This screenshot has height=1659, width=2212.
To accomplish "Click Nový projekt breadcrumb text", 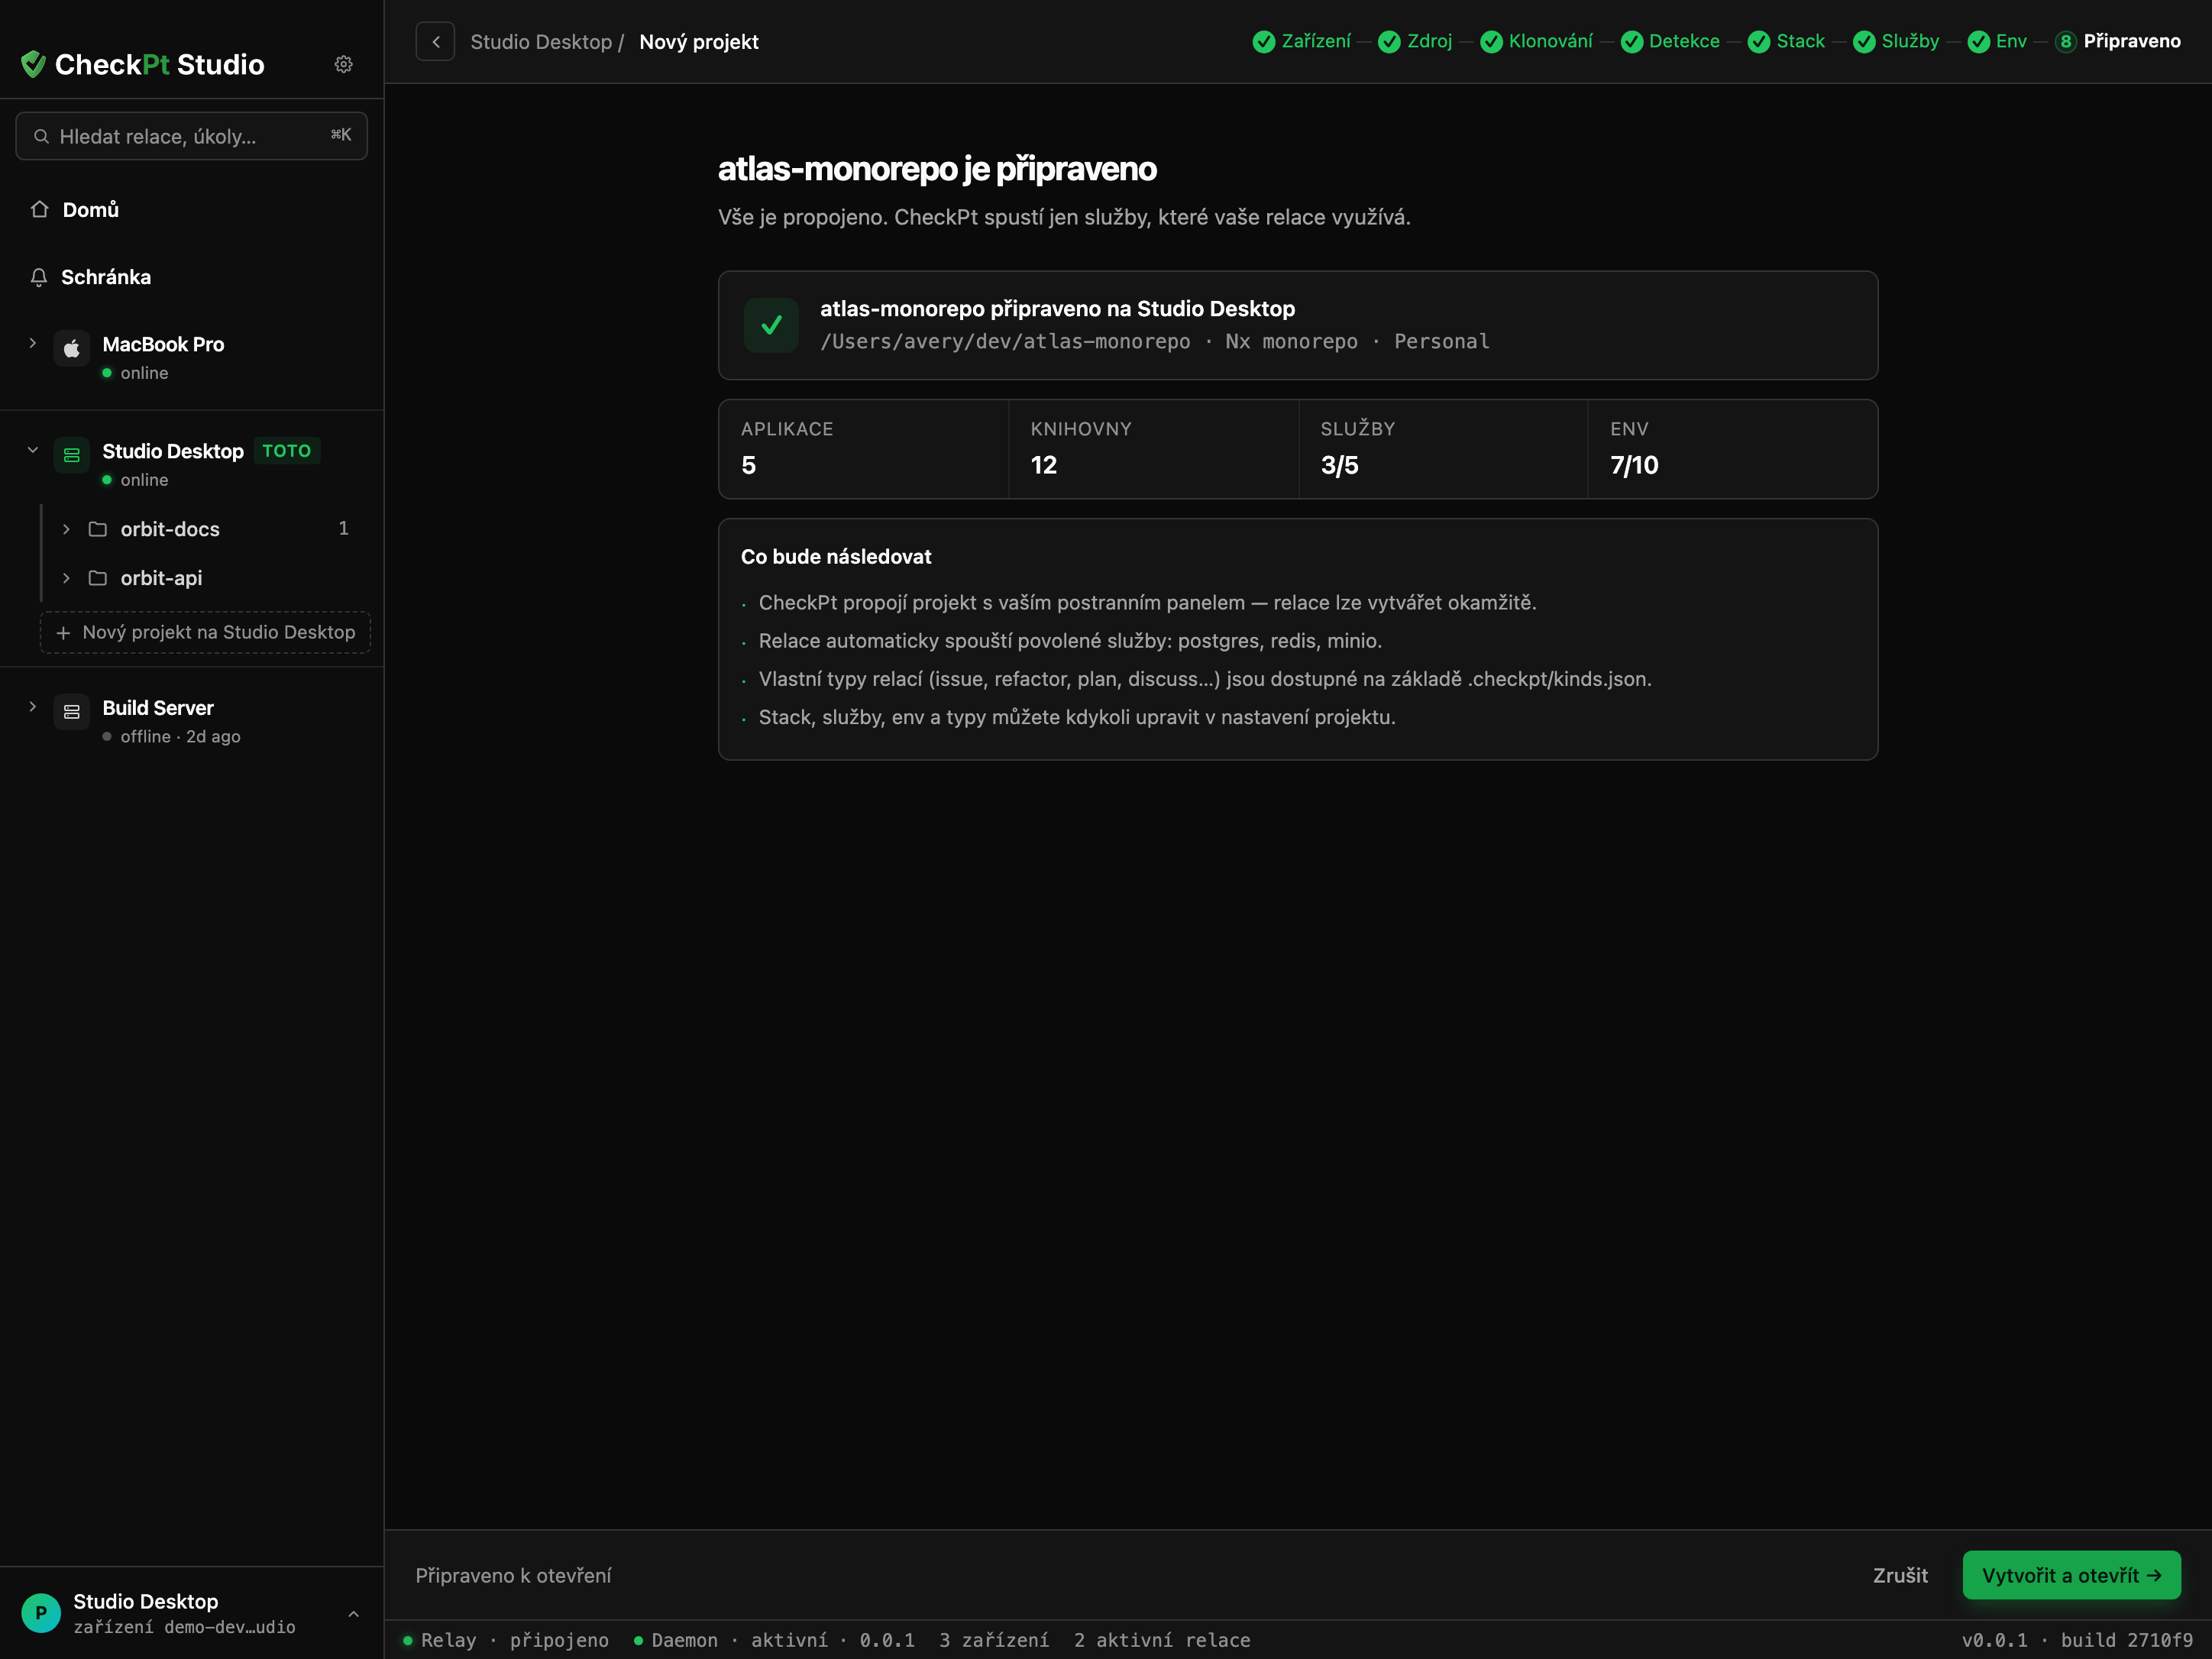I will click(x=699, y=42).
